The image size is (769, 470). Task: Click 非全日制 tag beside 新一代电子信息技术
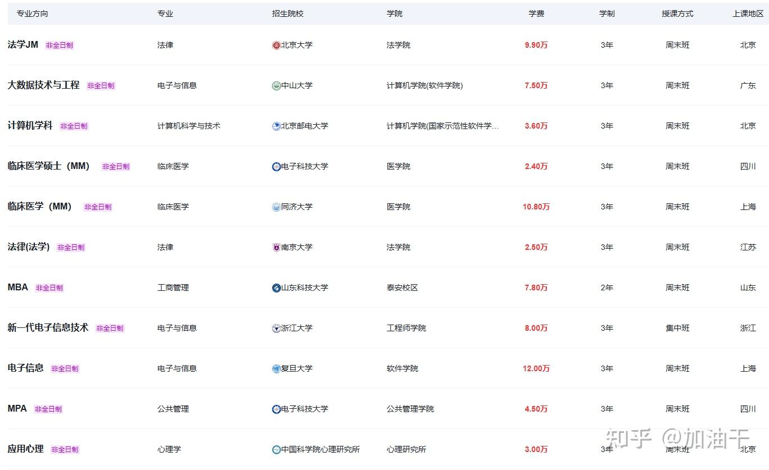coord(110,328)
